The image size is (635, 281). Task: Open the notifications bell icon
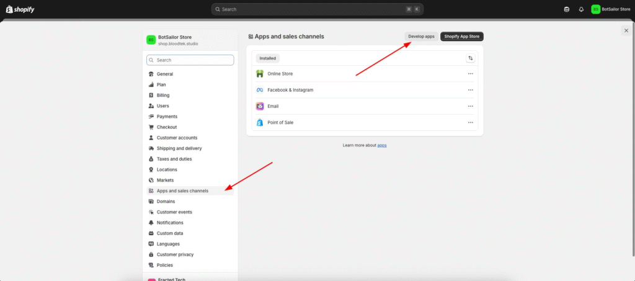[581, 9]
